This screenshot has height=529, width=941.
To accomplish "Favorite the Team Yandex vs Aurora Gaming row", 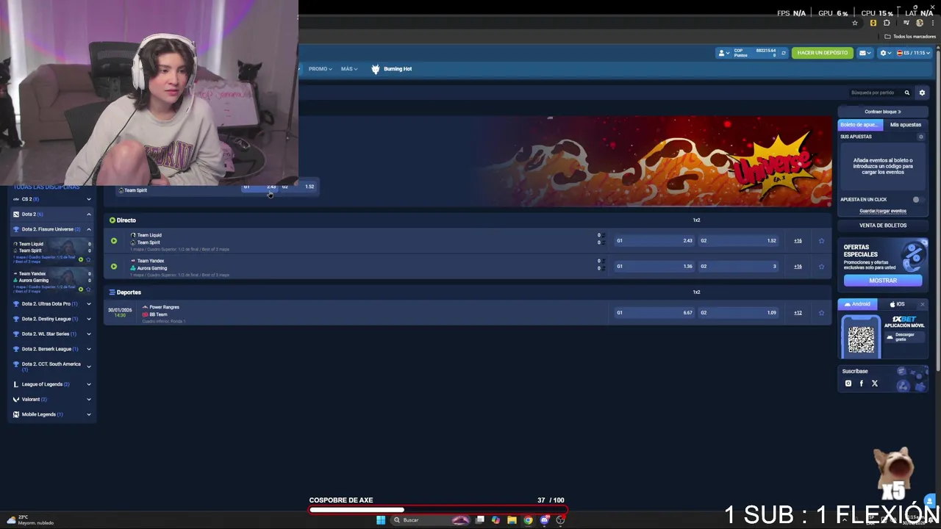I will coord(821,267).
